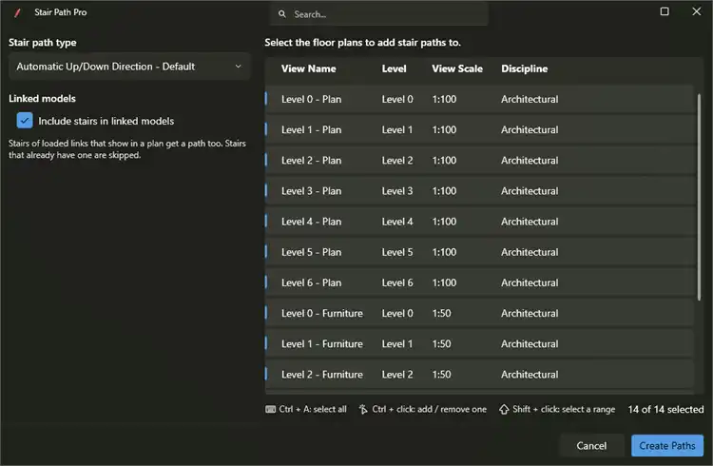Close the Stair Path Pro dialog

coord(696,11)
